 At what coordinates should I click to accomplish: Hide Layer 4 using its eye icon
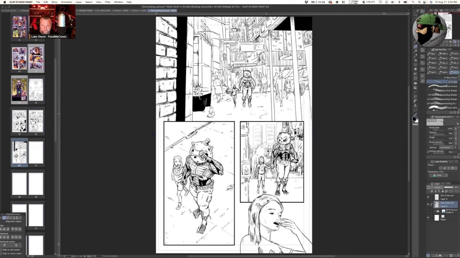coord(428,197)
